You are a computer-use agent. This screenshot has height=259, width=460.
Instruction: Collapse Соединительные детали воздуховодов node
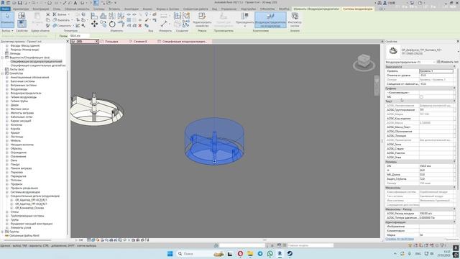pos(7,196)
